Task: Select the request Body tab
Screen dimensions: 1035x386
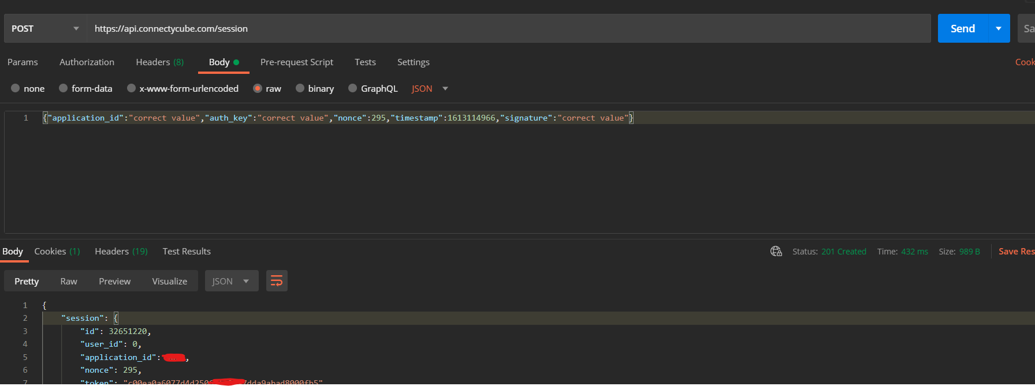Action: (224, 62)
